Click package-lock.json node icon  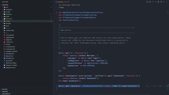tap(4, 51)
